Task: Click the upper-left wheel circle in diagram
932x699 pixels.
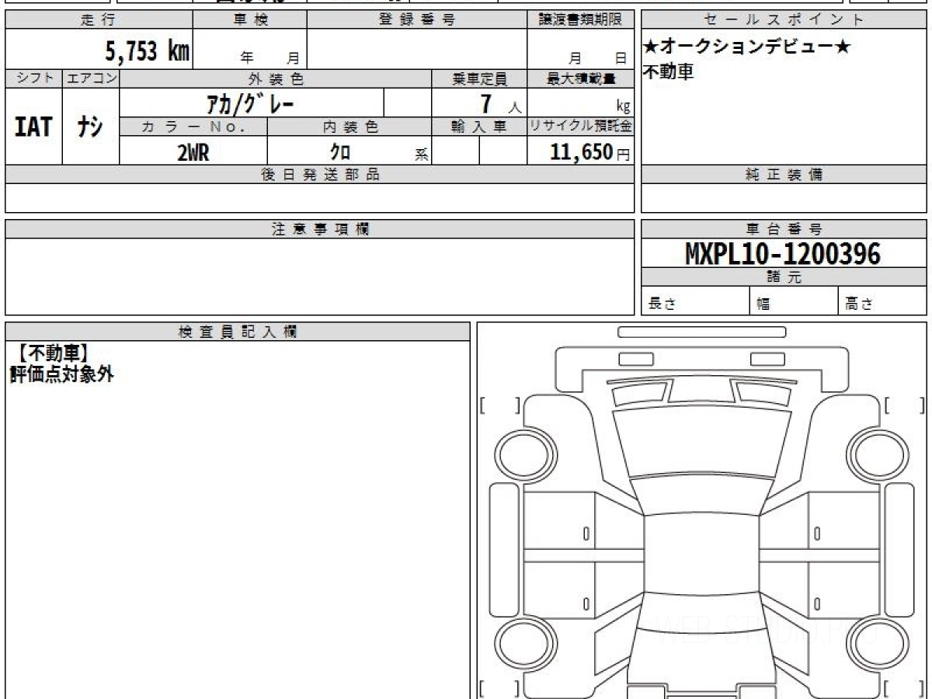Action: point(523,454)
